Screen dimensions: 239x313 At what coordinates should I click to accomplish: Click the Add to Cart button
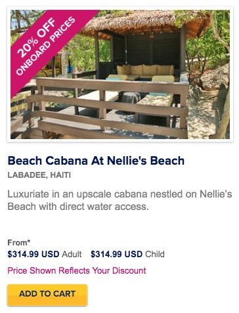pyautogui.click(x=47, y=295)
